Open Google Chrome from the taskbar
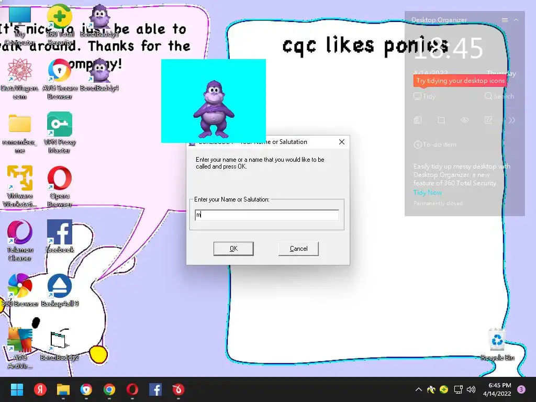 (109, 389)
